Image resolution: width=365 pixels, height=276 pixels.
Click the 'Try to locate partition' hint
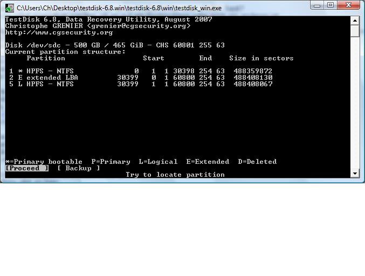pyautogui.click(x=175, y=175)
